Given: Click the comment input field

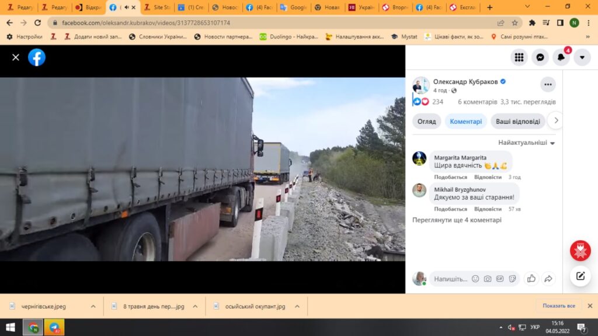Looking at the screenshot, I should [x=450, y=279].
